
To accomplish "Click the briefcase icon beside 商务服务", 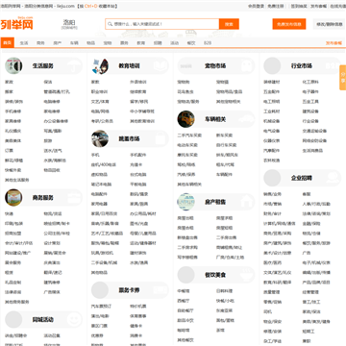I will point(74,197).
